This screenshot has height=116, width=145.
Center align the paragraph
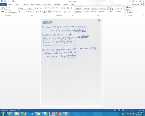coord(52,12)
